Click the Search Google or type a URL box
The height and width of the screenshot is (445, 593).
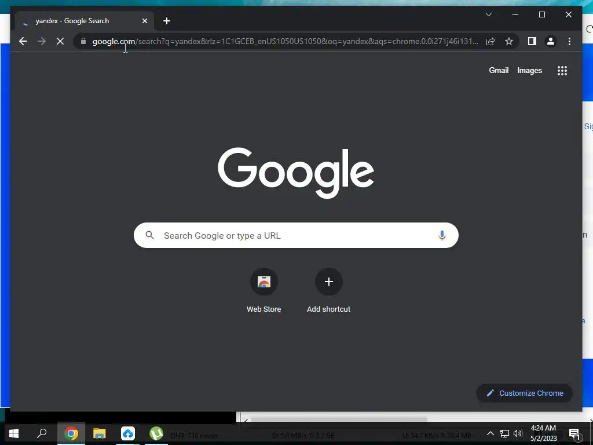[x=296, y=235]
